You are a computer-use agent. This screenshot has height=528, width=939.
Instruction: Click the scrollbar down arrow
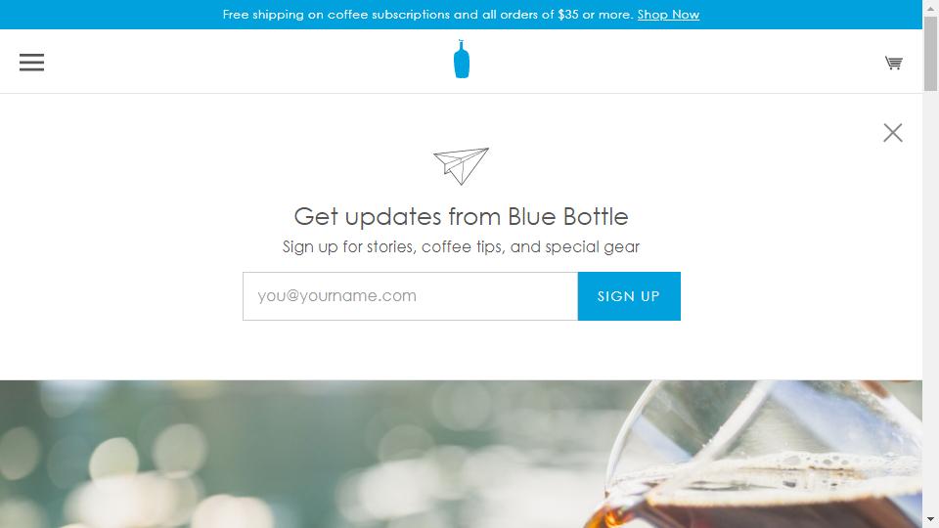coord(930,519)
